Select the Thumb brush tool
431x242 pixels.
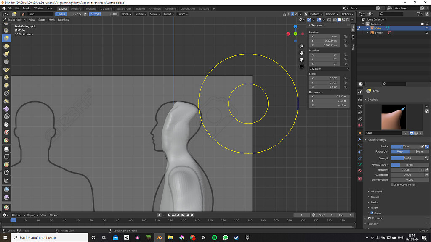coord(7,62)
